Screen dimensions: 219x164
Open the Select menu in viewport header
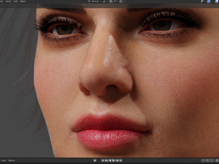coord(9,1)
